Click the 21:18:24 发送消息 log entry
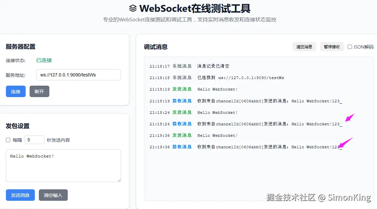 [217, 113]
